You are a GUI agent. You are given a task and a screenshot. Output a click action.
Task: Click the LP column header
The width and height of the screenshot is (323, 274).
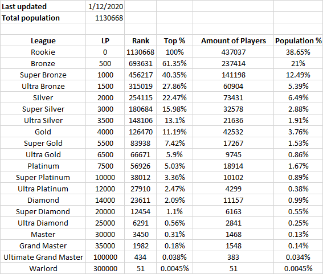[x=105, y=40]
